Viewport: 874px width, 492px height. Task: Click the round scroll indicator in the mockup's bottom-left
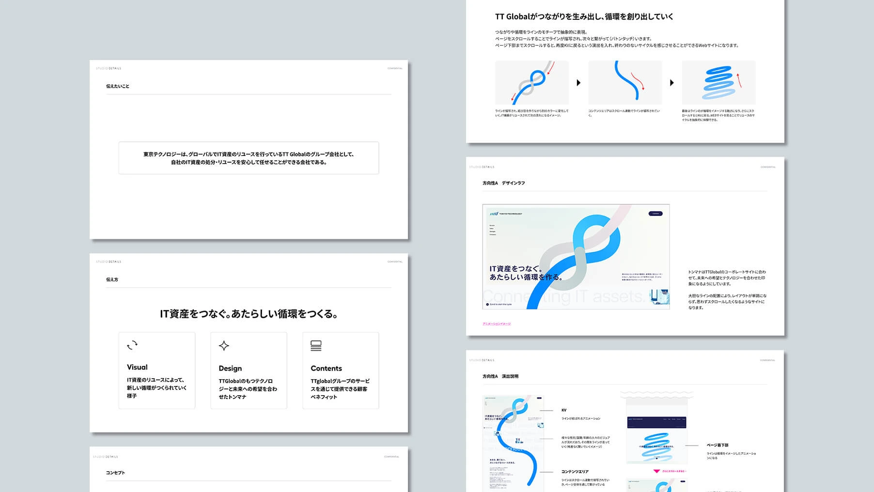coord(487,305)
